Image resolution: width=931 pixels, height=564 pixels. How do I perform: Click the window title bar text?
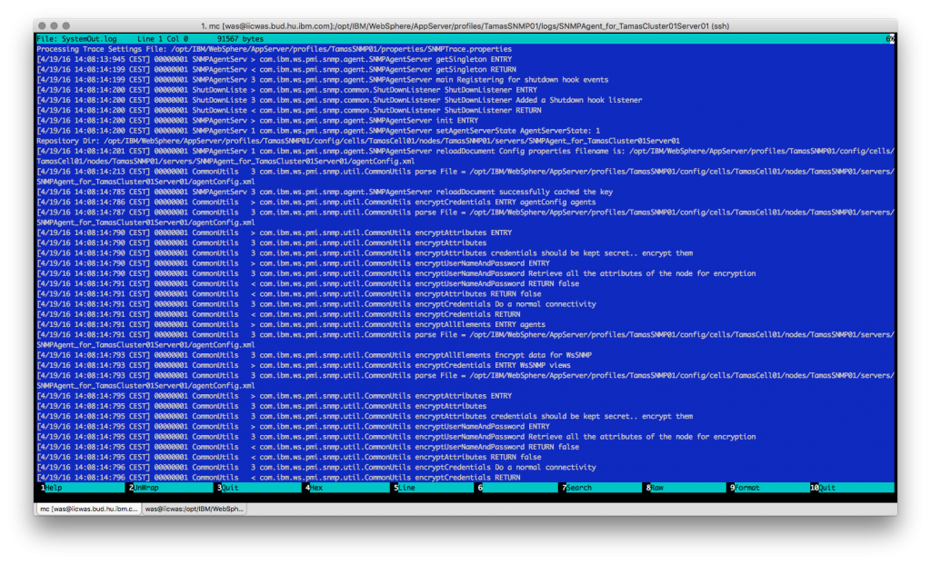click(465, 25)
